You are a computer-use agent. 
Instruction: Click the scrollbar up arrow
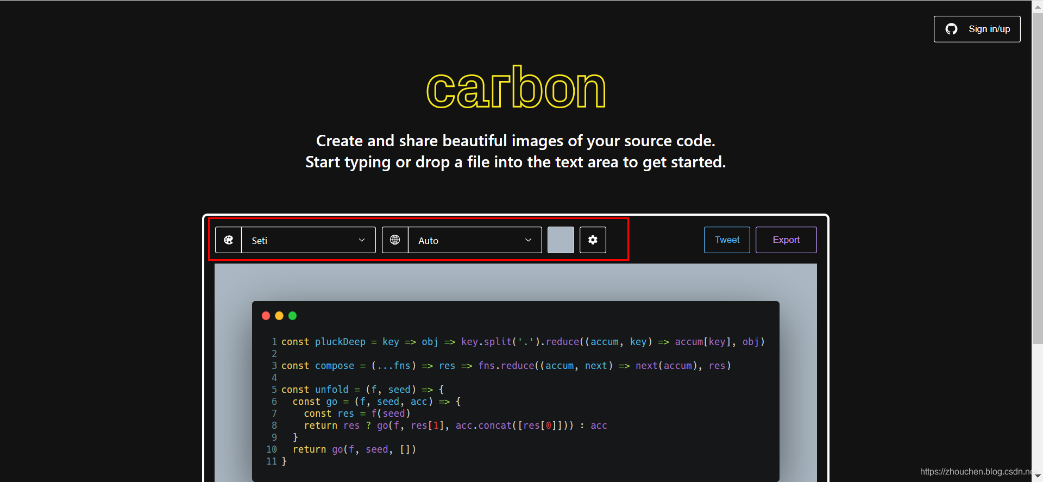tap(1038, 7)
